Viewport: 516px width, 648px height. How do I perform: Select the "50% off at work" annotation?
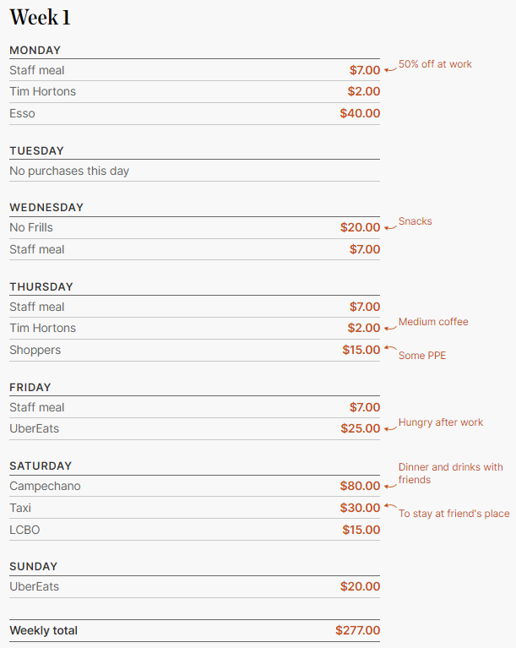click(x=435, y=64)
